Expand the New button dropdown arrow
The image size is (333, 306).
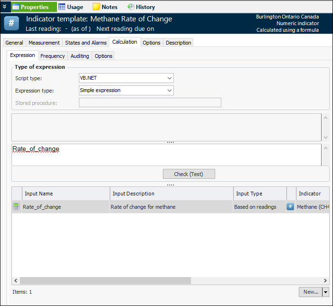pos(325,292)
